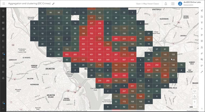The width and height of the screenshot is (205, 112).
Task: Open the hamburger main menu
Action: tap(4, 4)
